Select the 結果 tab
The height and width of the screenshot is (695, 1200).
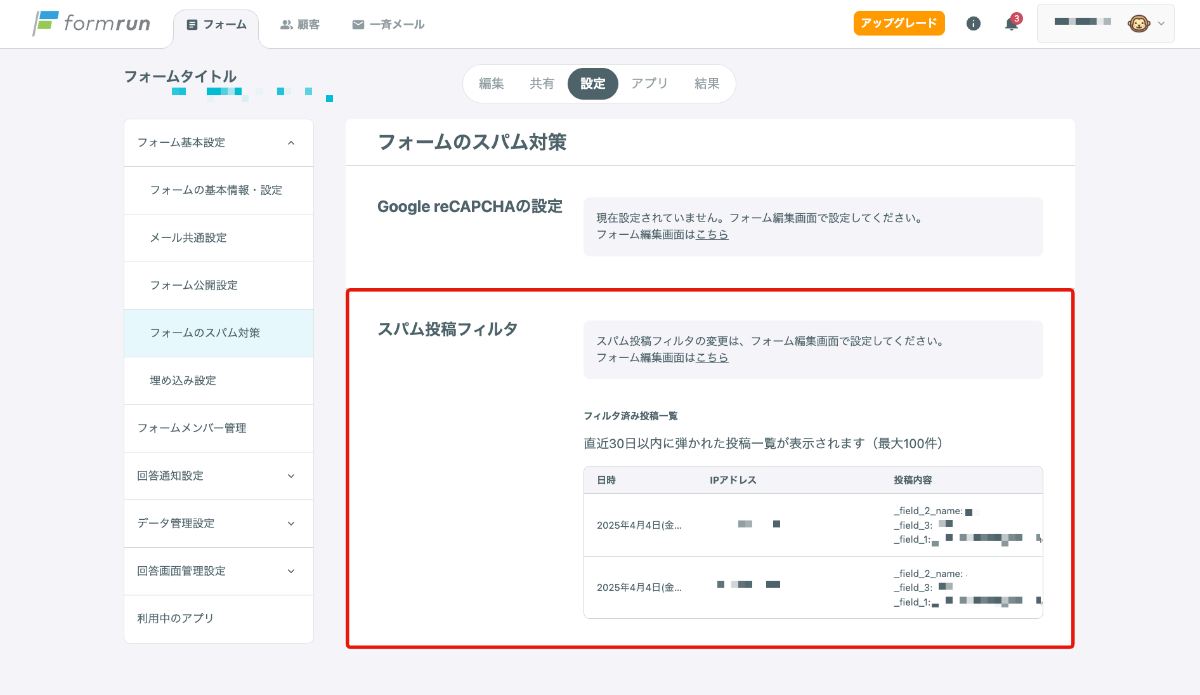pos(707,84)
